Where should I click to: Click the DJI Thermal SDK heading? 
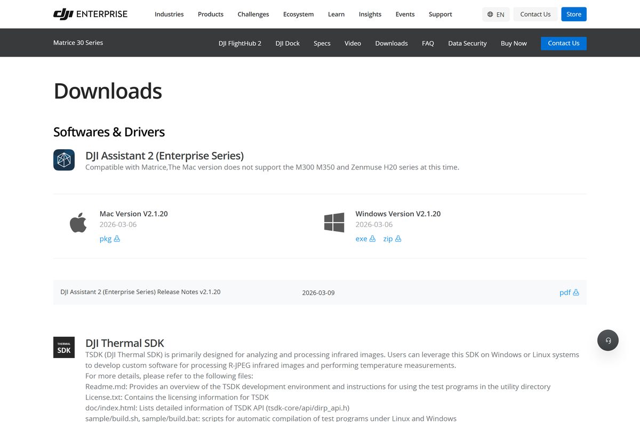click(x=125, y=343)
